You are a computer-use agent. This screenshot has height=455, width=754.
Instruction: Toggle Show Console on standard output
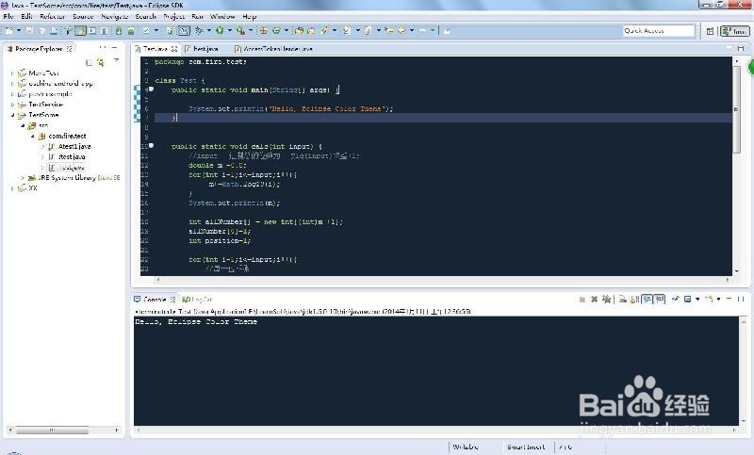click(x=647, y=300)
